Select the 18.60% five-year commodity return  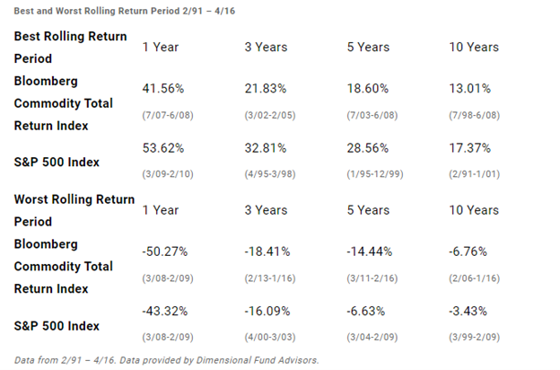(368, 88)
